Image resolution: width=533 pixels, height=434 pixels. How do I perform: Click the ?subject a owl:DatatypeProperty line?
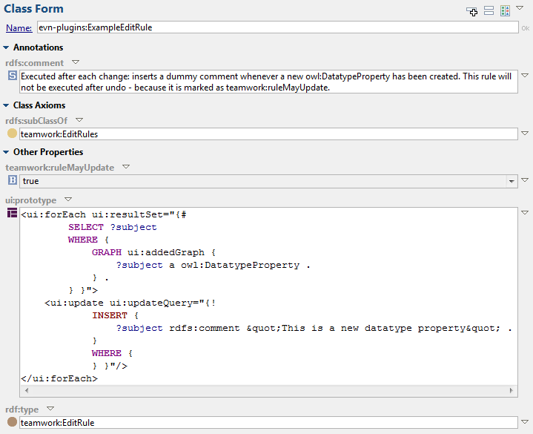[x=213, y=265]
